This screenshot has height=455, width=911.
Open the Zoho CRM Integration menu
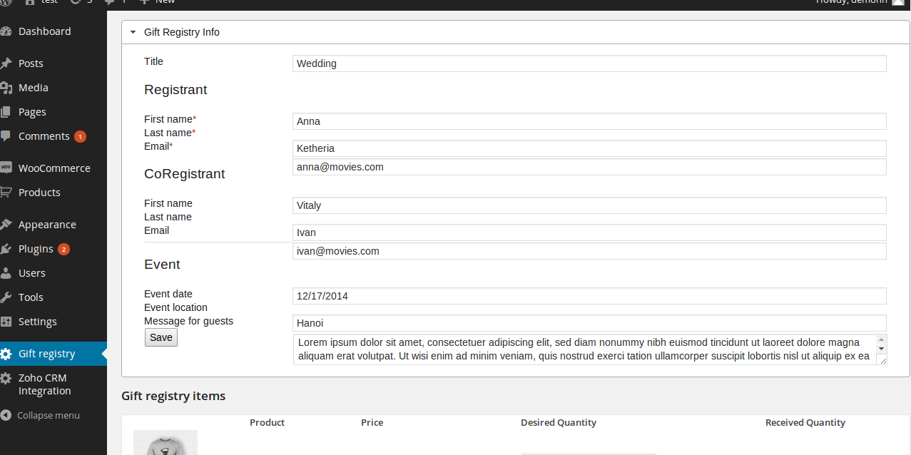point(44,384)
